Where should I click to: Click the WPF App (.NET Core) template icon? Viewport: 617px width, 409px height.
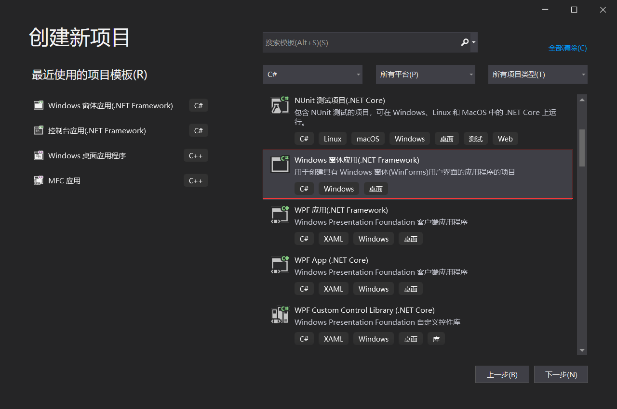click(280, 265)
